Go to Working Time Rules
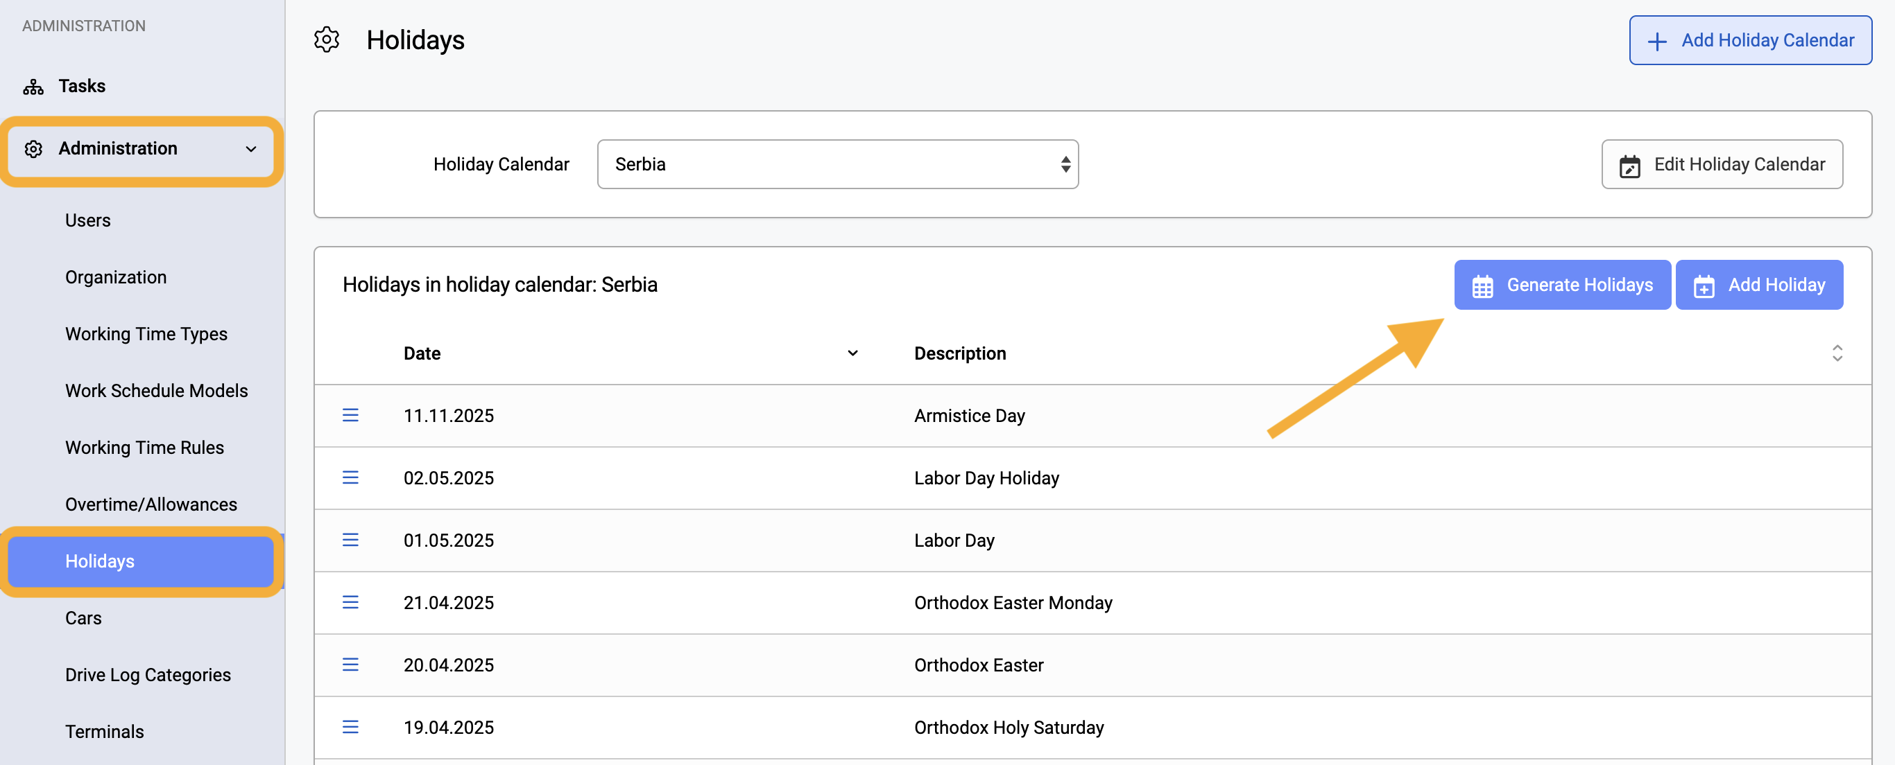 click(144, 448)
